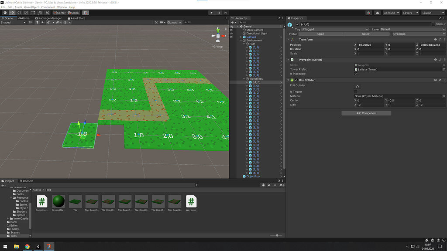Enable the Is Trigger checkbox

pos(355,91)
